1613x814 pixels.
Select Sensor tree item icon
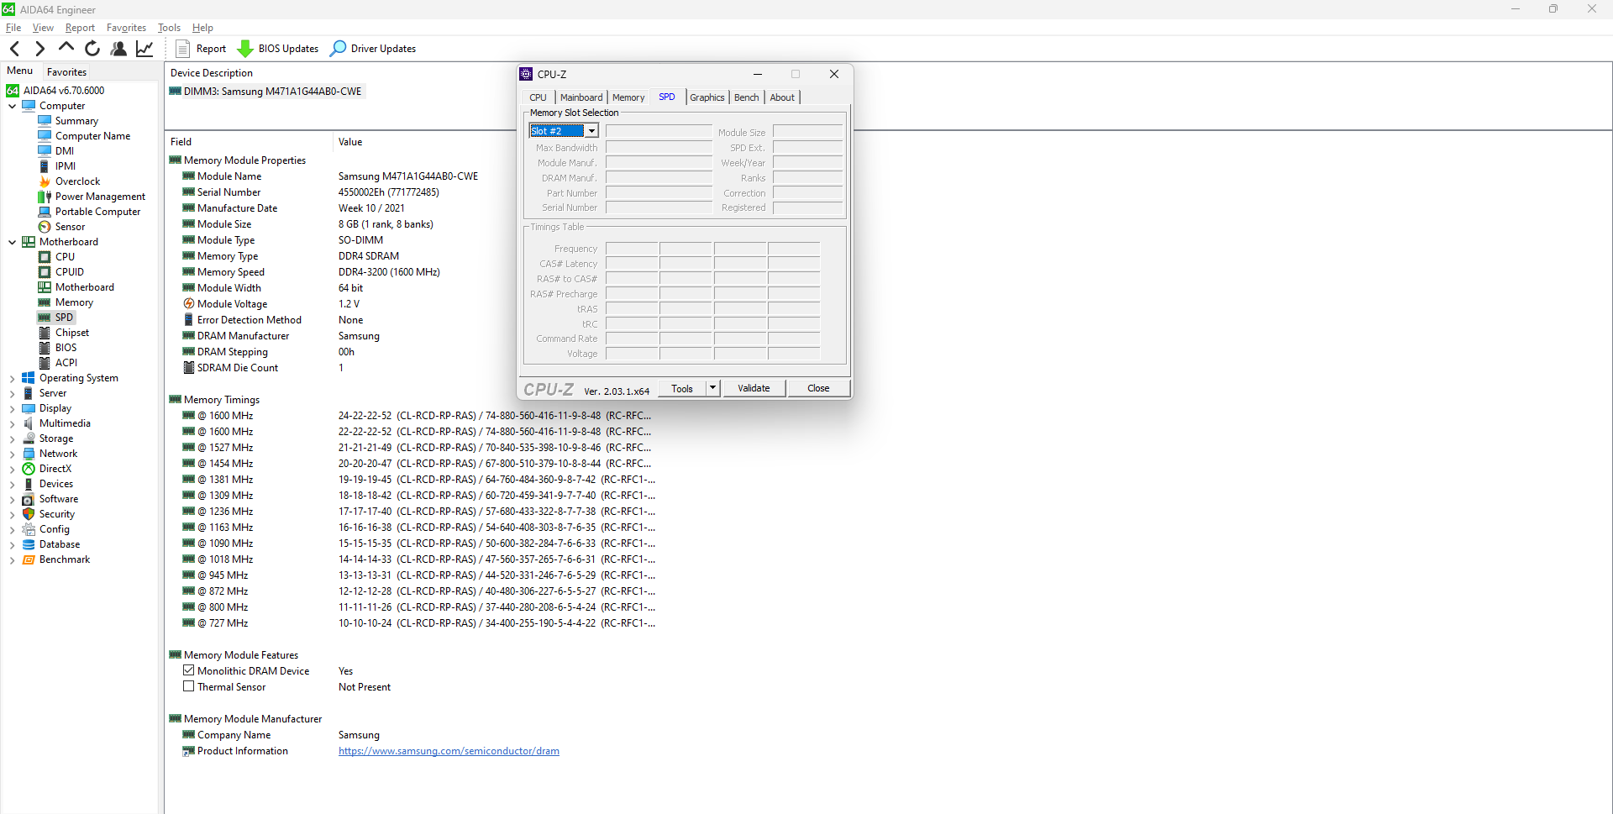pyautogui.click(x=45, y=227)
